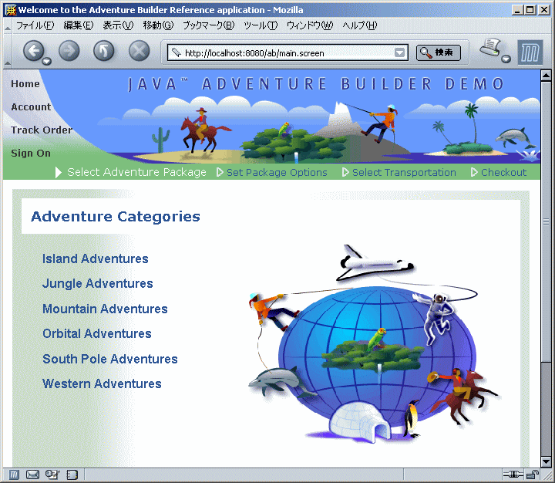
Task: Click the window system menu icon in the title bar
Action: pos(11,9)
